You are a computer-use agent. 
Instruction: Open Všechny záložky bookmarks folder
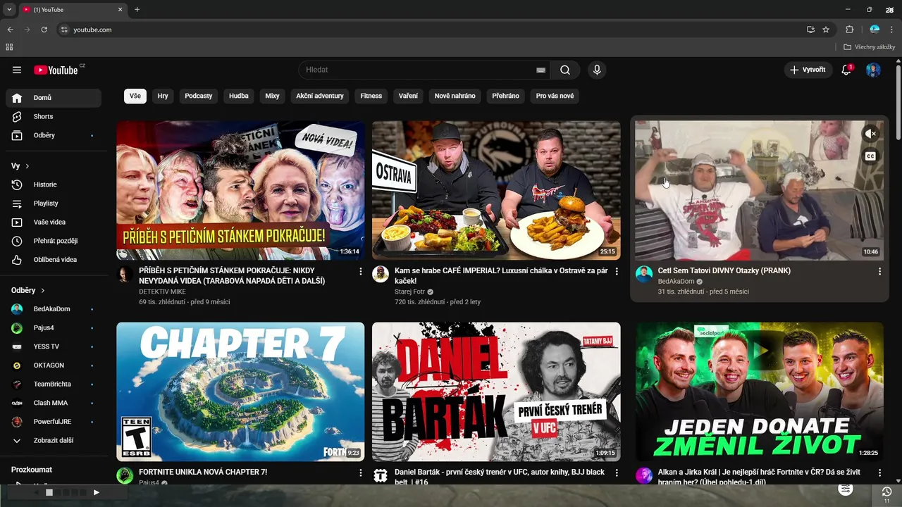click(x=869, y=47)
